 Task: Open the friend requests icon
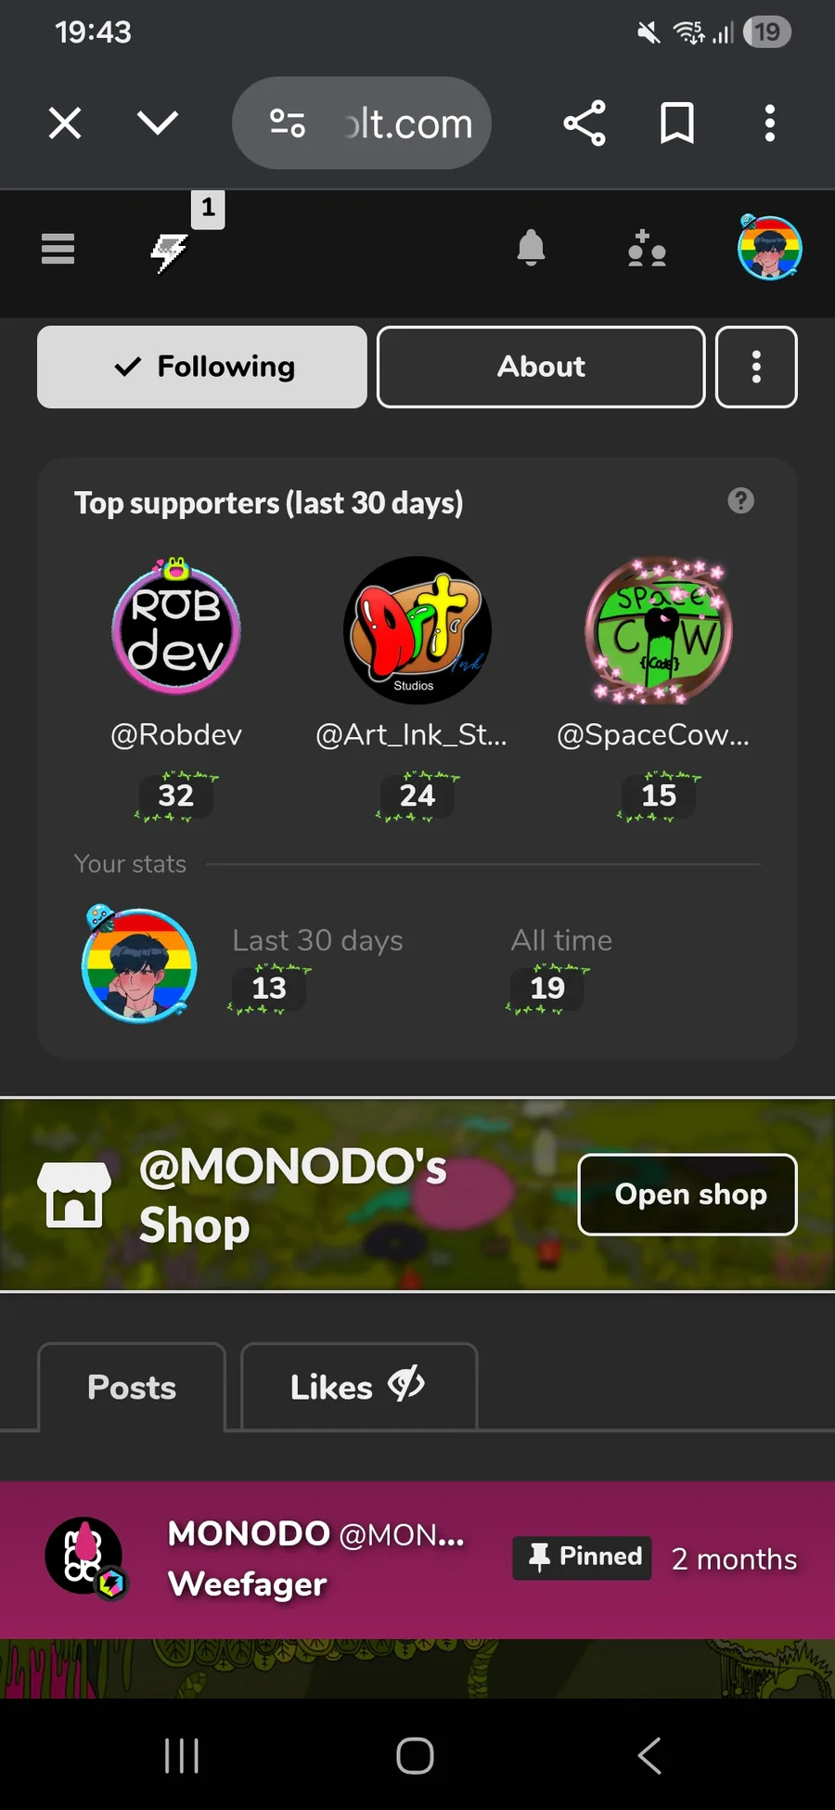647,249
